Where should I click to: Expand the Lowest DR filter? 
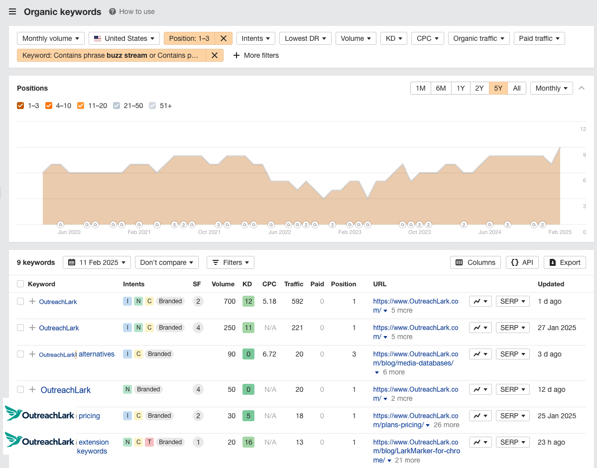305,38
